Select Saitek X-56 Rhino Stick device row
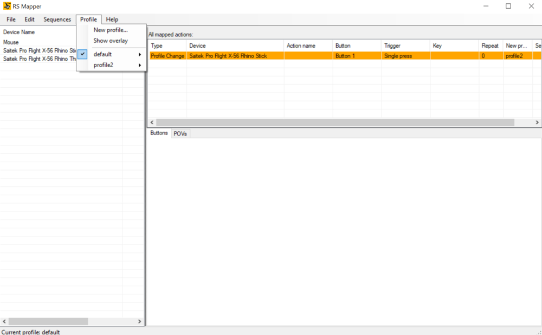Image resolution: width=542 pixels, height=335 pixels. pos(40,50)
